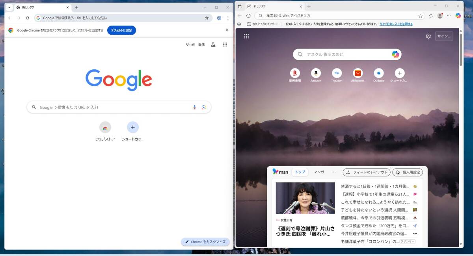Focus the Google search box
This screenshot has height=256, width=473.
[x=119, y=107]
